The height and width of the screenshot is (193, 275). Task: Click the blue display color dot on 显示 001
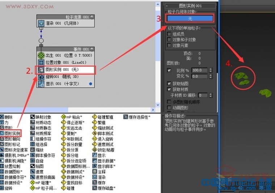pos(90,84)
